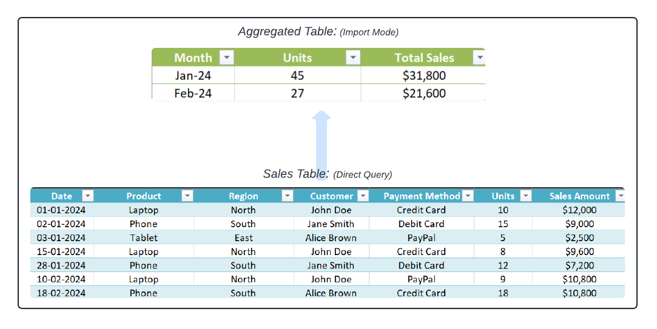Click the 10-02-2024 date cell

point(62,279)
